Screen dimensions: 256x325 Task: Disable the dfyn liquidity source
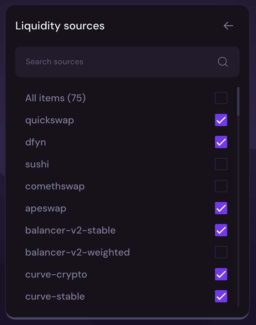221,142
